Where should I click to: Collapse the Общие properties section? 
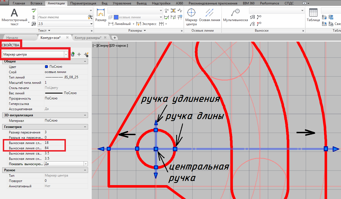85,62
